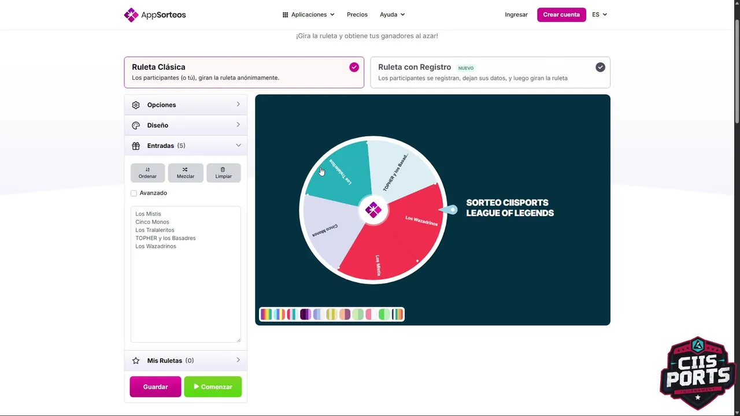Click the TOPHER y los Basadres entry line
The image size is (740, 416).
point(165,238)
